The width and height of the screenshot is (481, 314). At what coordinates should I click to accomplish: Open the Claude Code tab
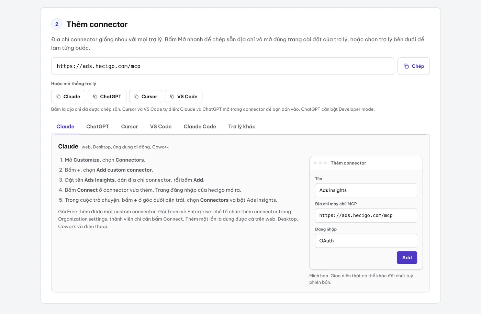click(200, 126)
